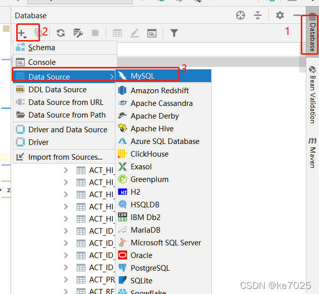The image size is (319, 294).
Task: Open Query Console QL toolbar icon
Action: tap(152, 33)
